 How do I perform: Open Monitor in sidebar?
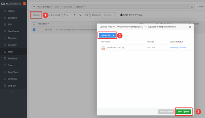(x=12, y=38)
